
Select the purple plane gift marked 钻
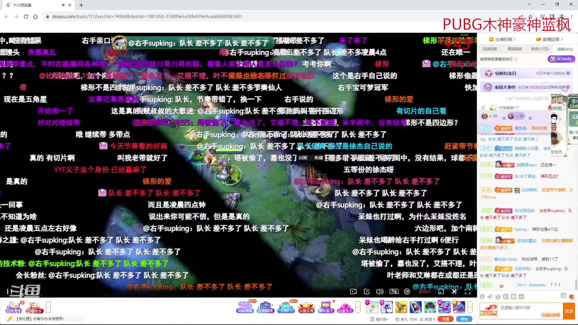[x=444, y=307]
